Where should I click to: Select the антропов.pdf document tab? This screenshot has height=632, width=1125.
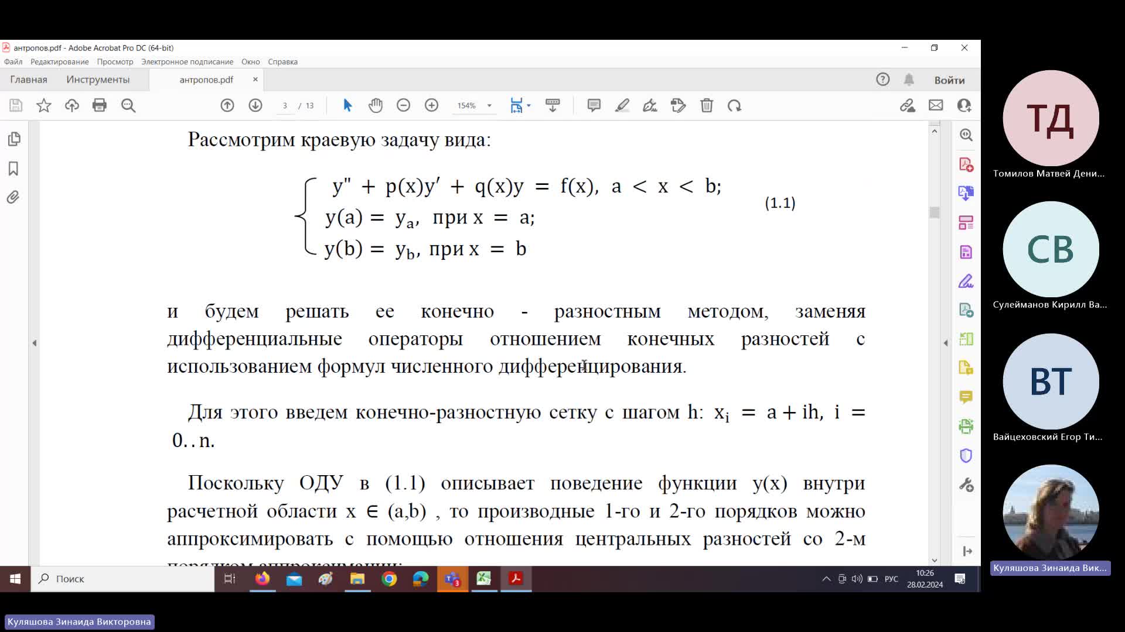(x=206, y=80)
